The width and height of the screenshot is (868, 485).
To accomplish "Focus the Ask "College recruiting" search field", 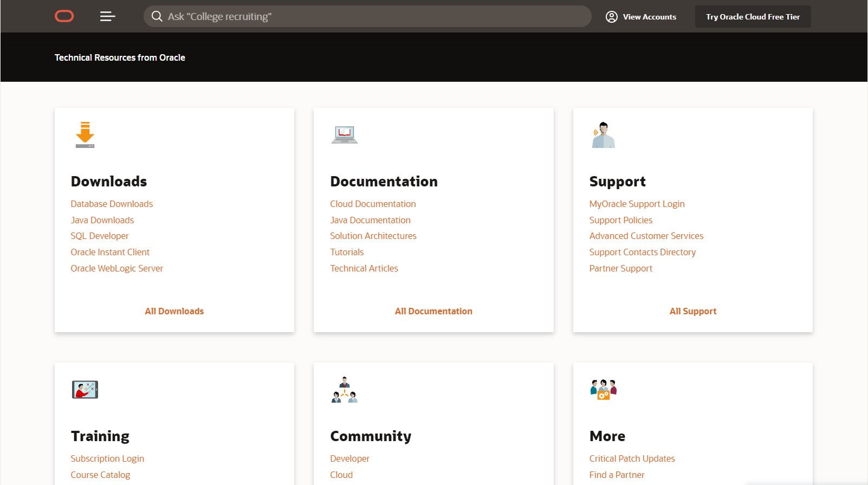I will click(367, 16).
